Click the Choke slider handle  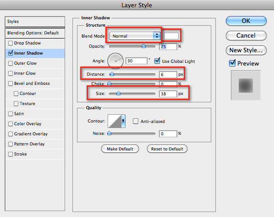[109, 83]
